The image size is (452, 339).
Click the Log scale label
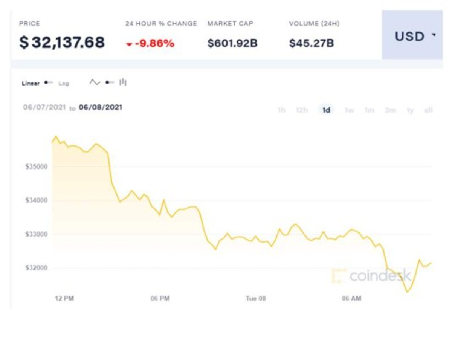64,83
